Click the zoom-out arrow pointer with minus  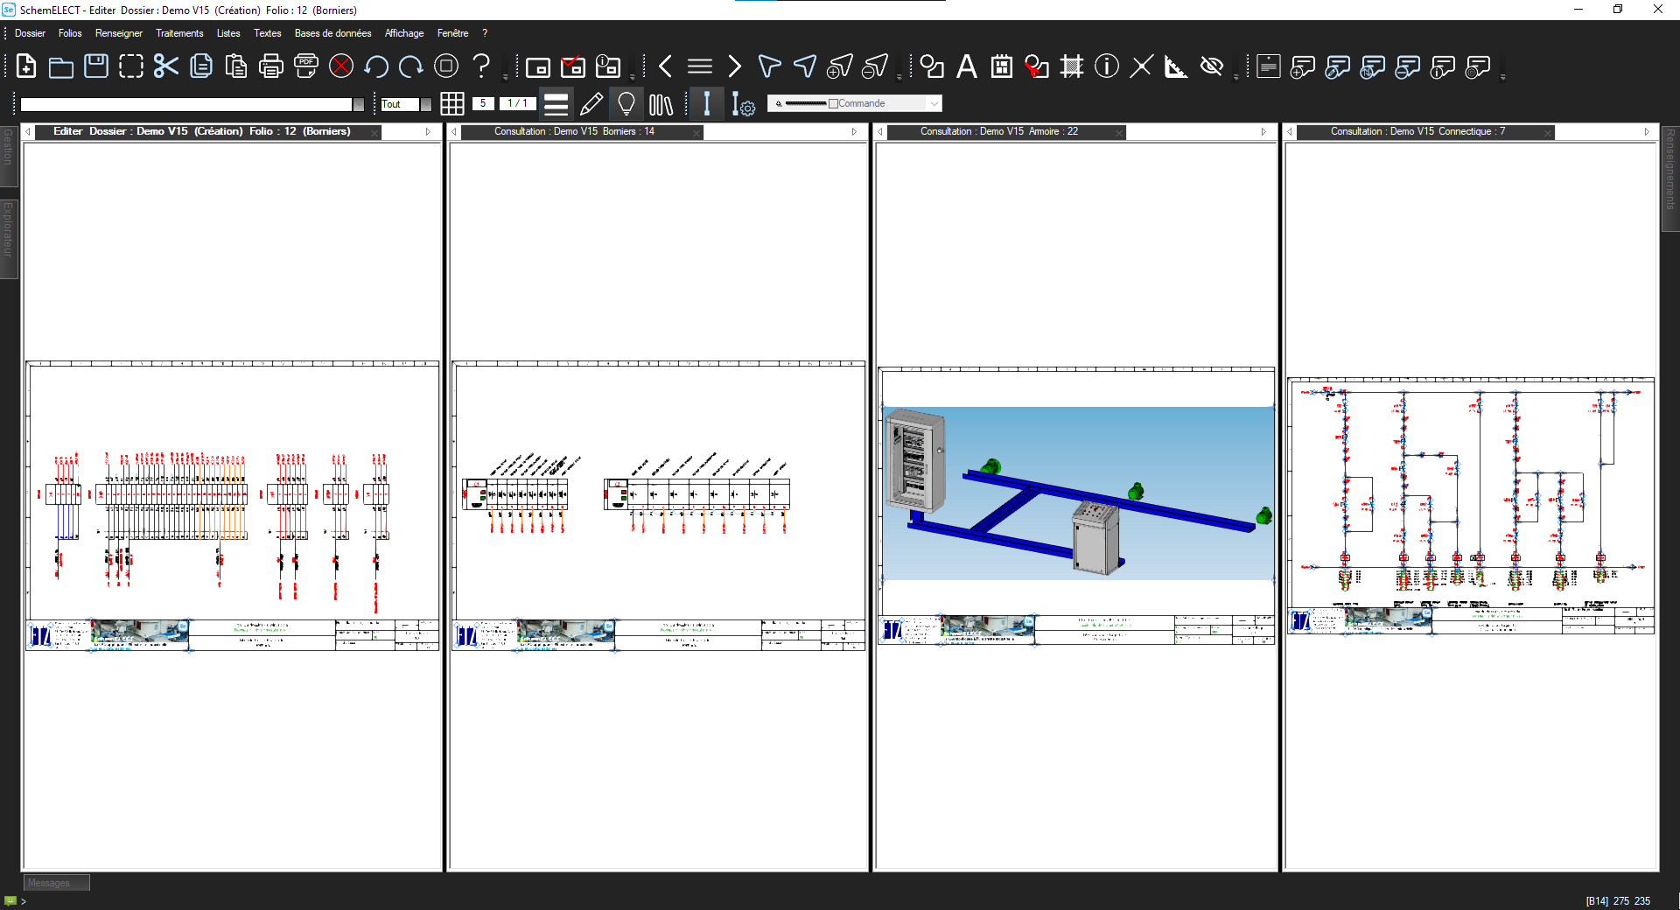pyautogui.click(x=875, y=66)
